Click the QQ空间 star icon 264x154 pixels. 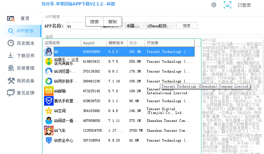(49, 111)
